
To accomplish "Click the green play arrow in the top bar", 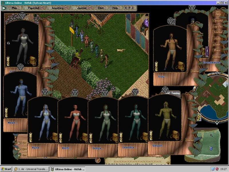I will click(4, 8).
